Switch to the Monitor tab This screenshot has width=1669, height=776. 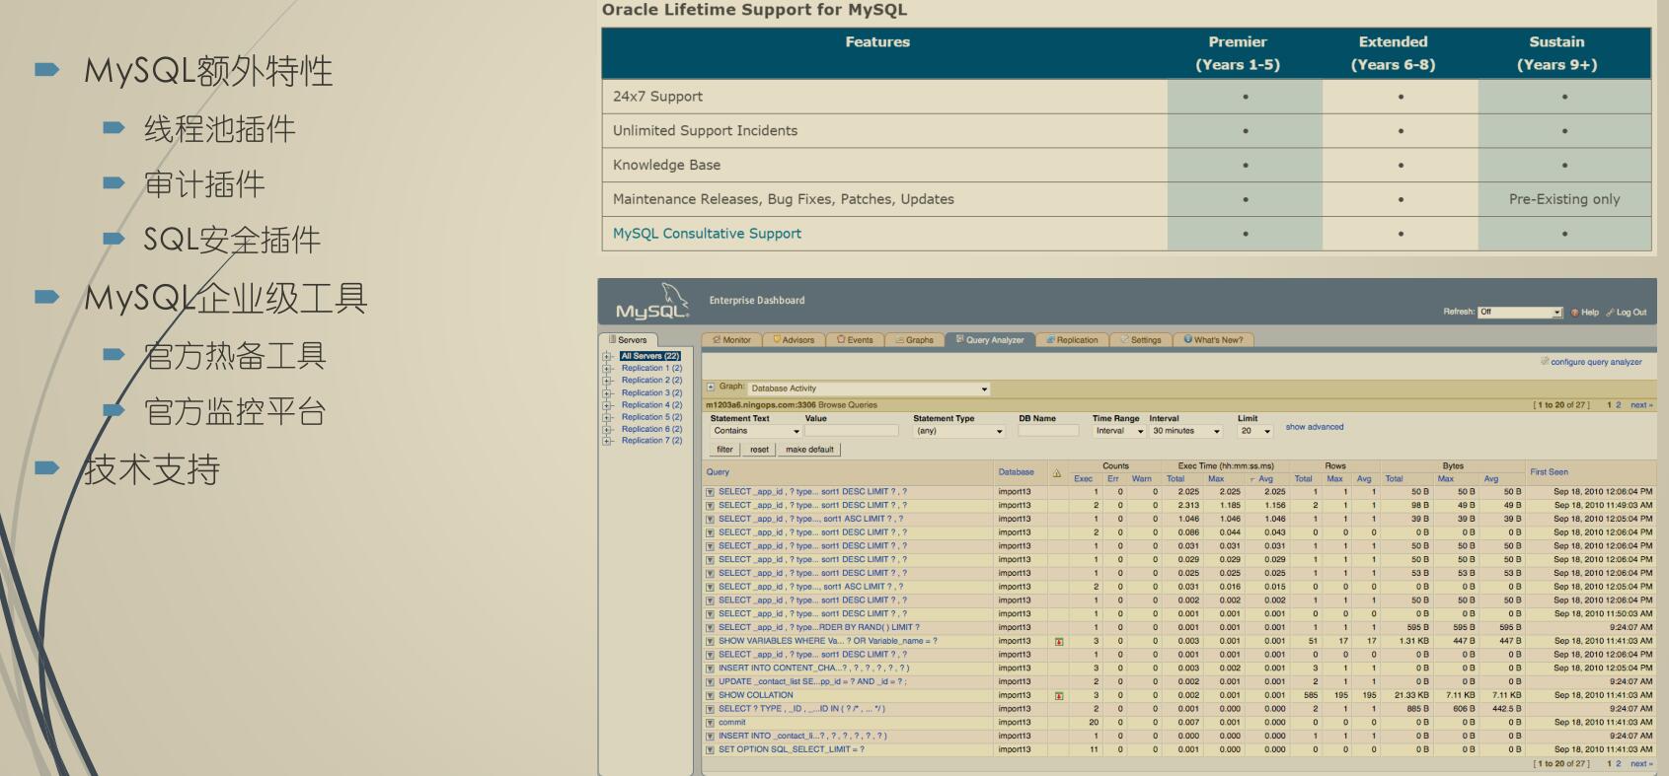pos(731,340)
